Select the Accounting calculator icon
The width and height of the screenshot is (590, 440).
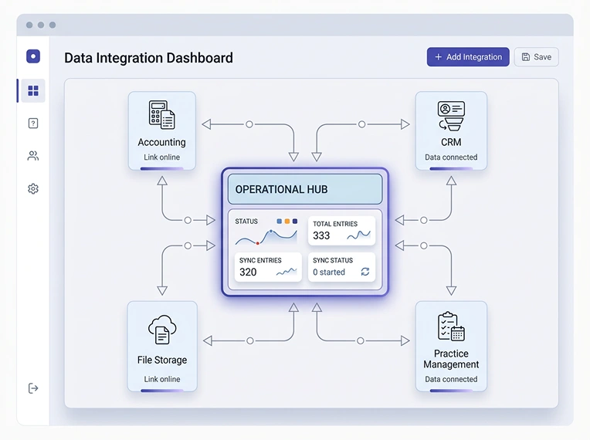pyautogui.click(x=162, y=115)
